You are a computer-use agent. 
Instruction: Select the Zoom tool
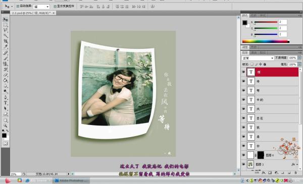[x=5, y=126]
